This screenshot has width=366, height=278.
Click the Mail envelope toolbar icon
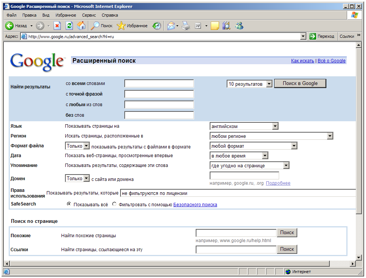171,26
